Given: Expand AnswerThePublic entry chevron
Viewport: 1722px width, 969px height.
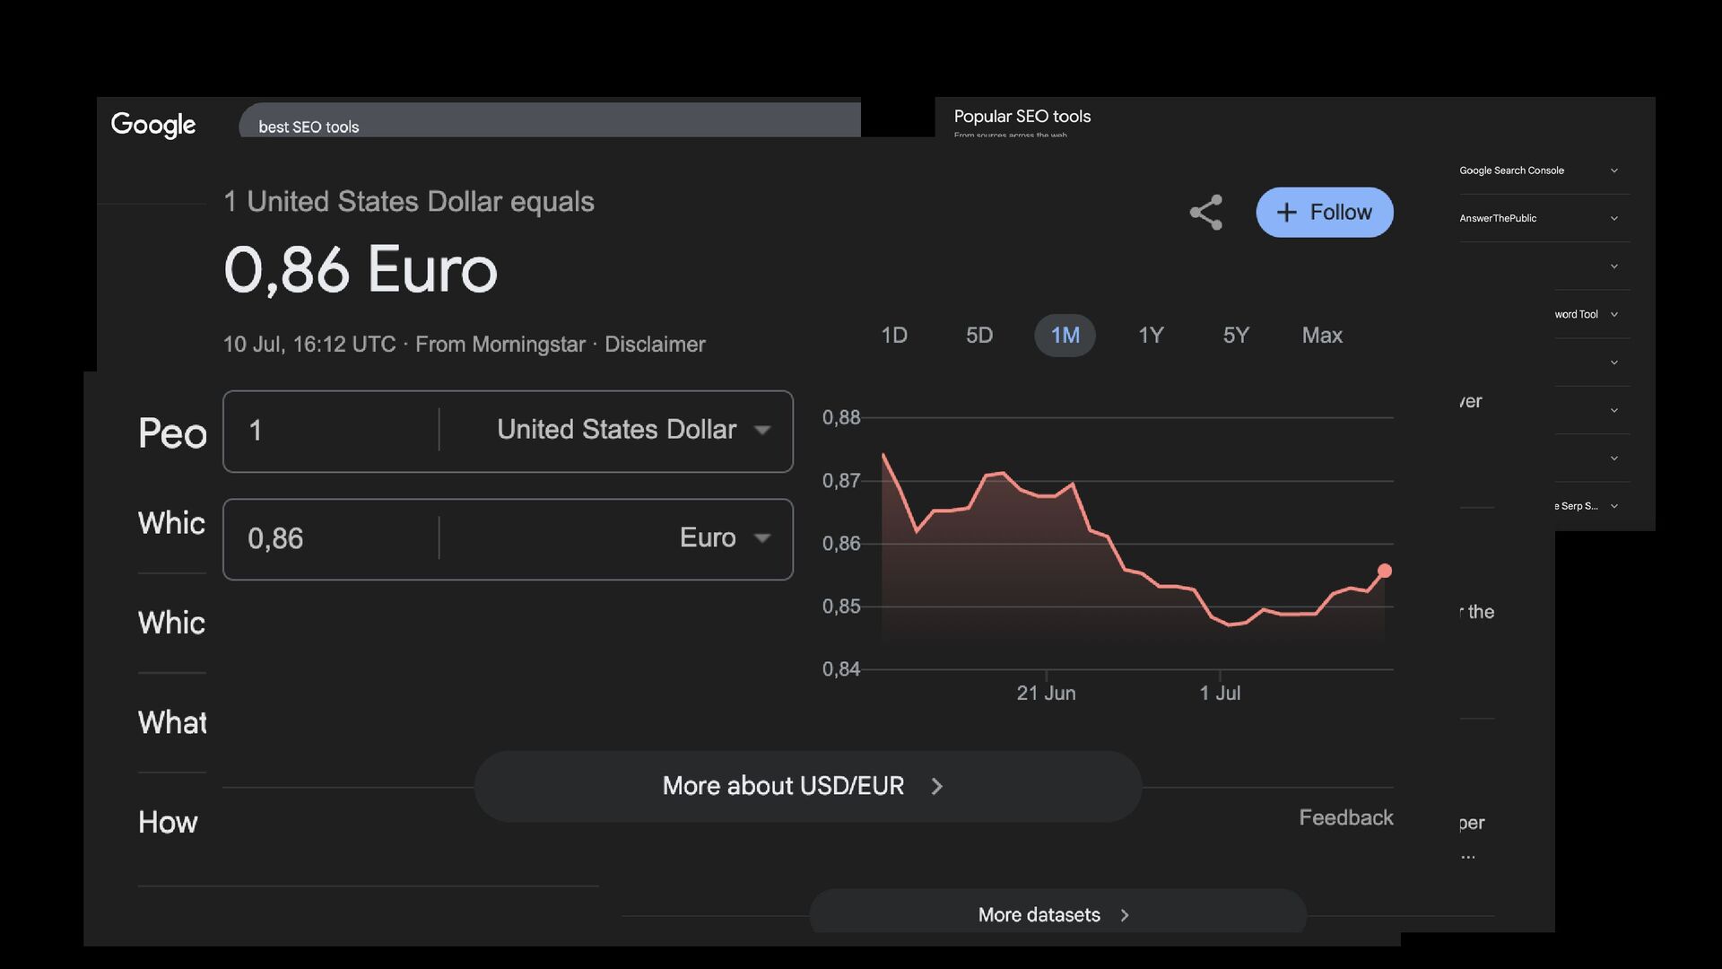Looking at the screenshot, I should 1613,218.
